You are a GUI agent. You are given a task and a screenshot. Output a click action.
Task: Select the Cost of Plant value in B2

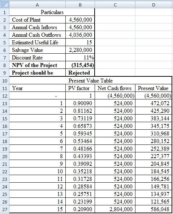80,20
